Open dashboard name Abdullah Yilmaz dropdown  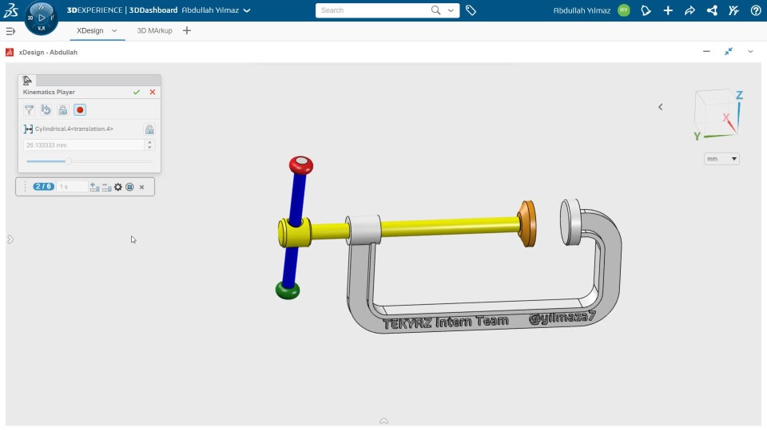tap(247, 10)
